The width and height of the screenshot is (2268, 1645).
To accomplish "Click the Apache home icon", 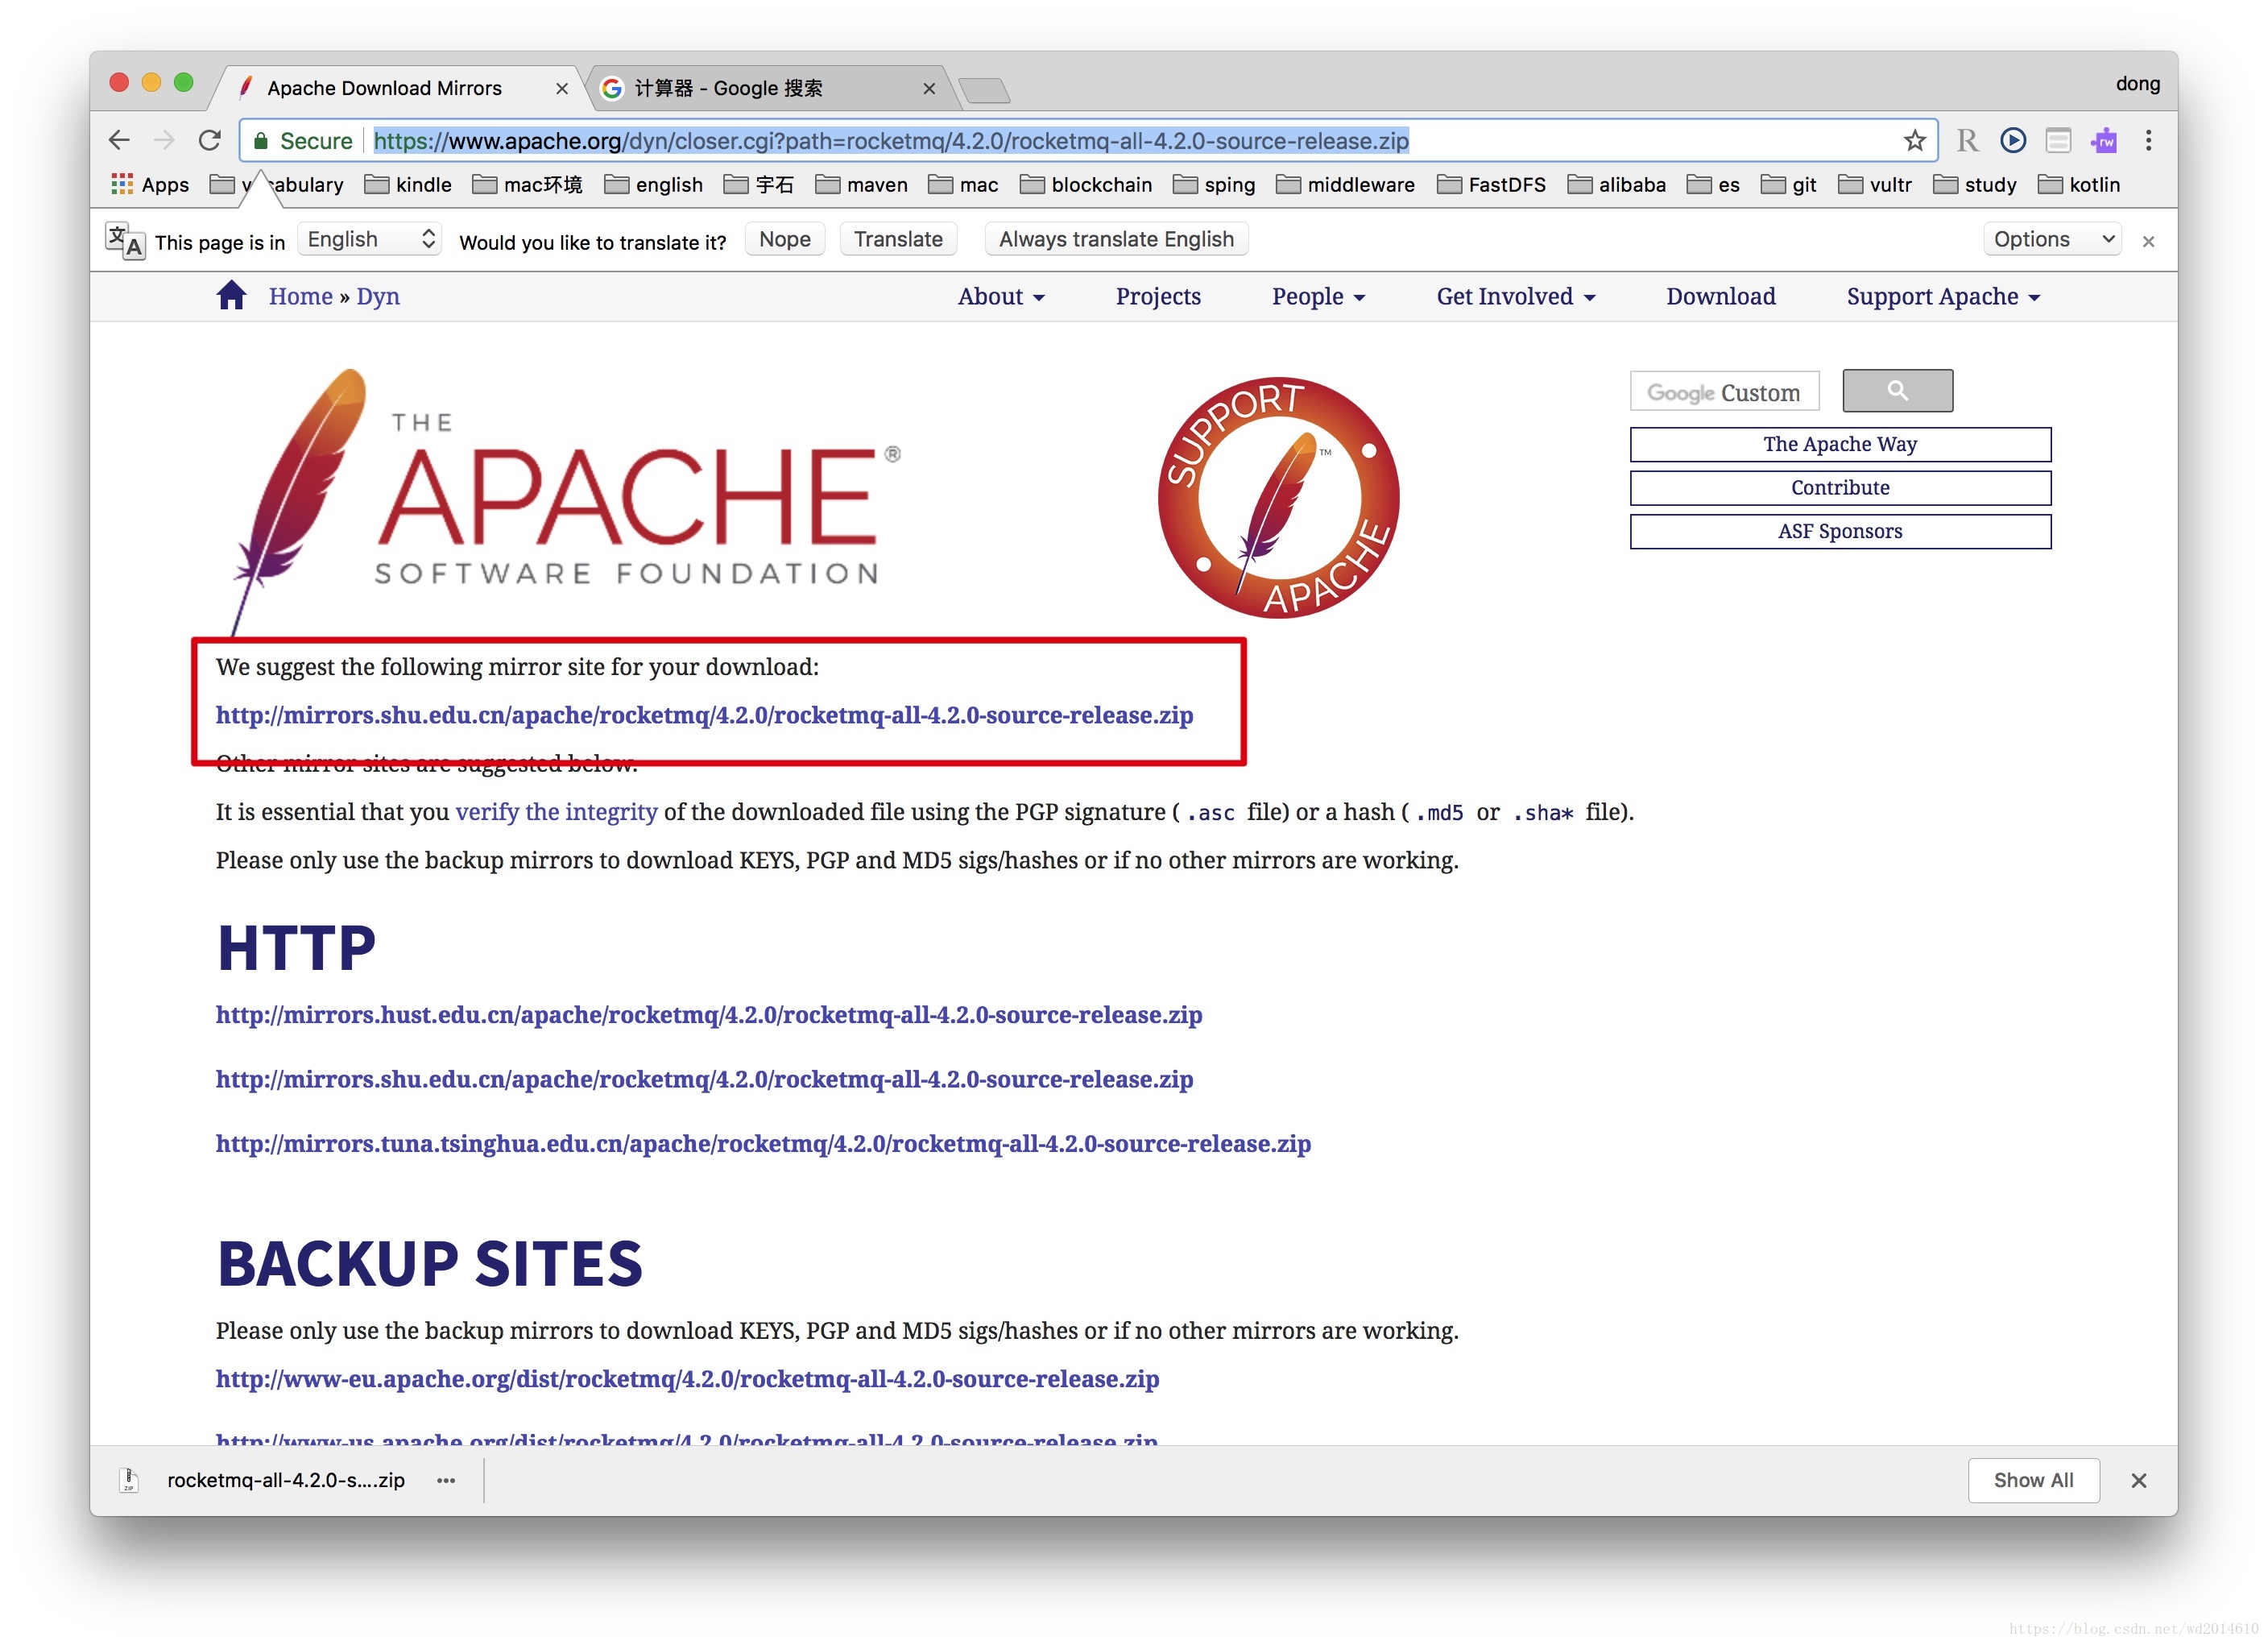I will click(231, 296).
